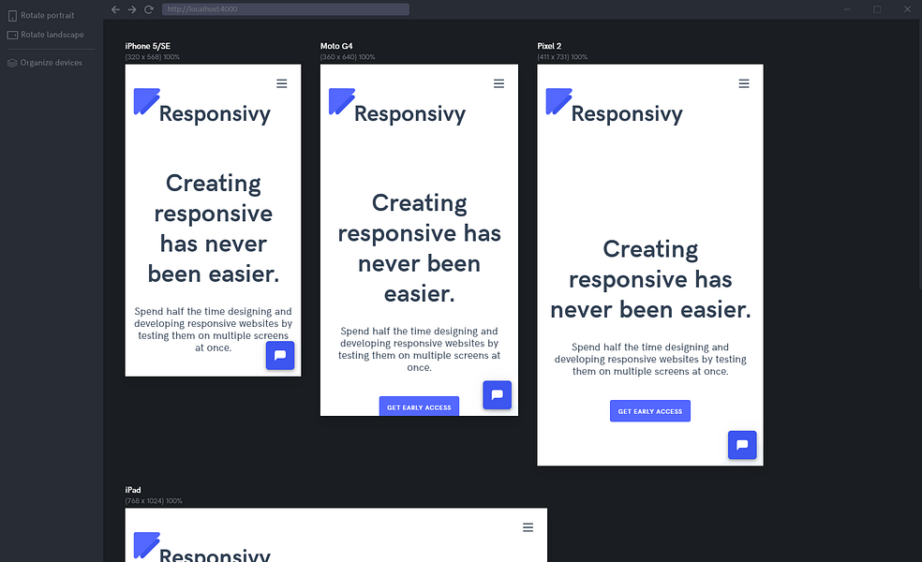Click the iPad device label

pos(133,490)
